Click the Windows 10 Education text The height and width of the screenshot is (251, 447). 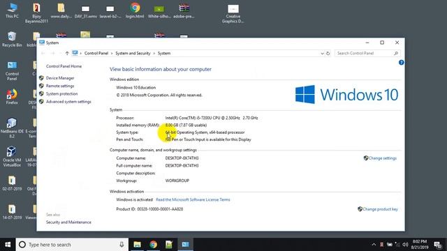136,88
